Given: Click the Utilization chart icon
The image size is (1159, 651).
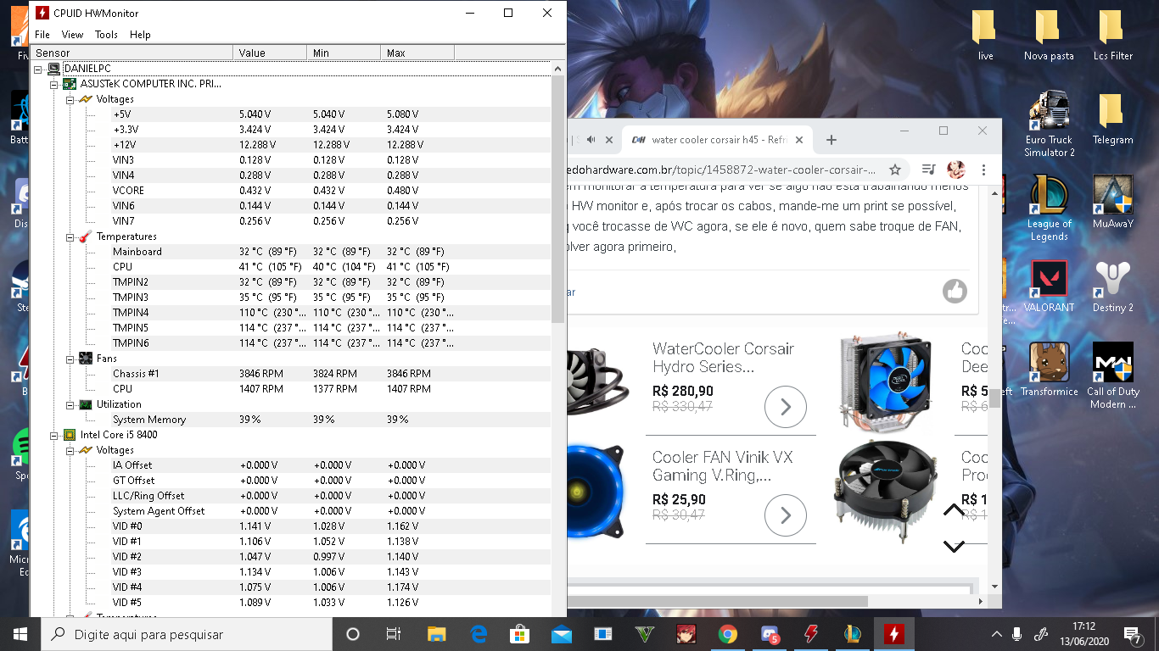Looking at the screenshot, I should [86, 404].
